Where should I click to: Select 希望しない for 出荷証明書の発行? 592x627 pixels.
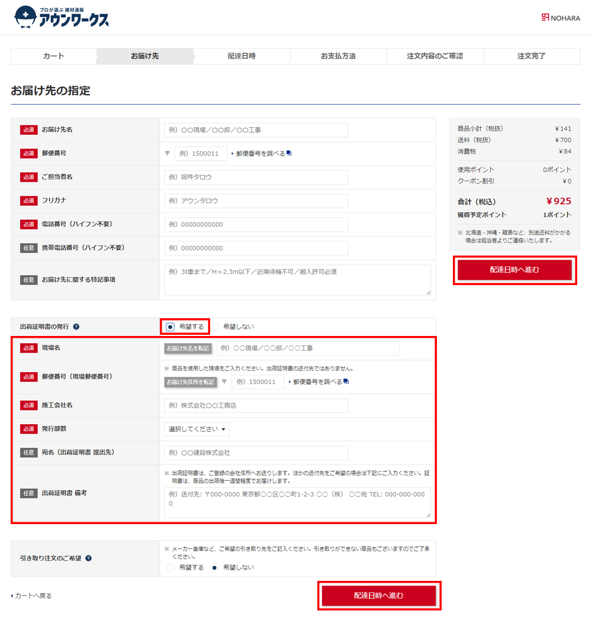[215, 327]
